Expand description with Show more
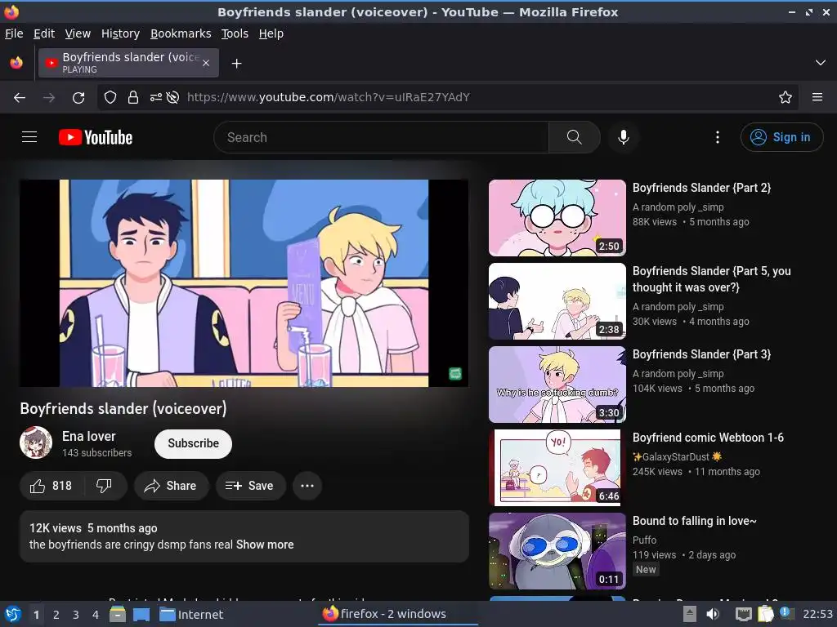Screen dimensions: 837x627 coord(265,545)
